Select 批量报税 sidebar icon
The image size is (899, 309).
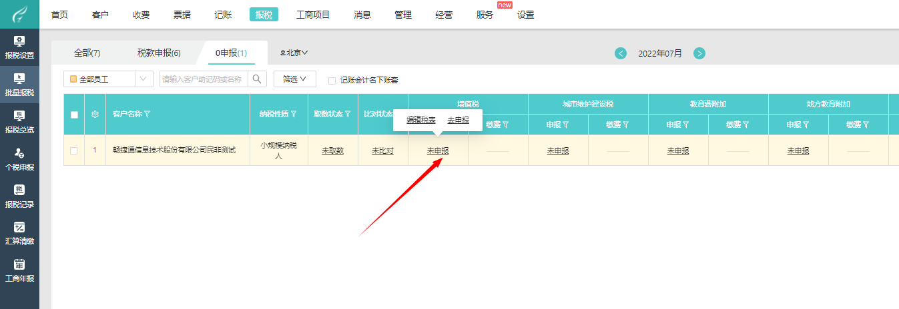point(19,85)
